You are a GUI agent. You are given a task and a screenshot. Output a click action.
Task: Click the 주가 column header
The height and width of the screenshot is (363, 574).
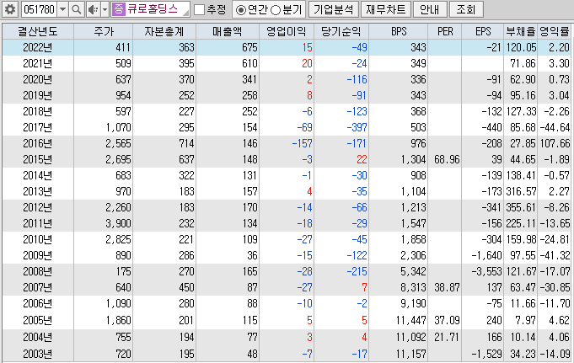pos(103,31)
